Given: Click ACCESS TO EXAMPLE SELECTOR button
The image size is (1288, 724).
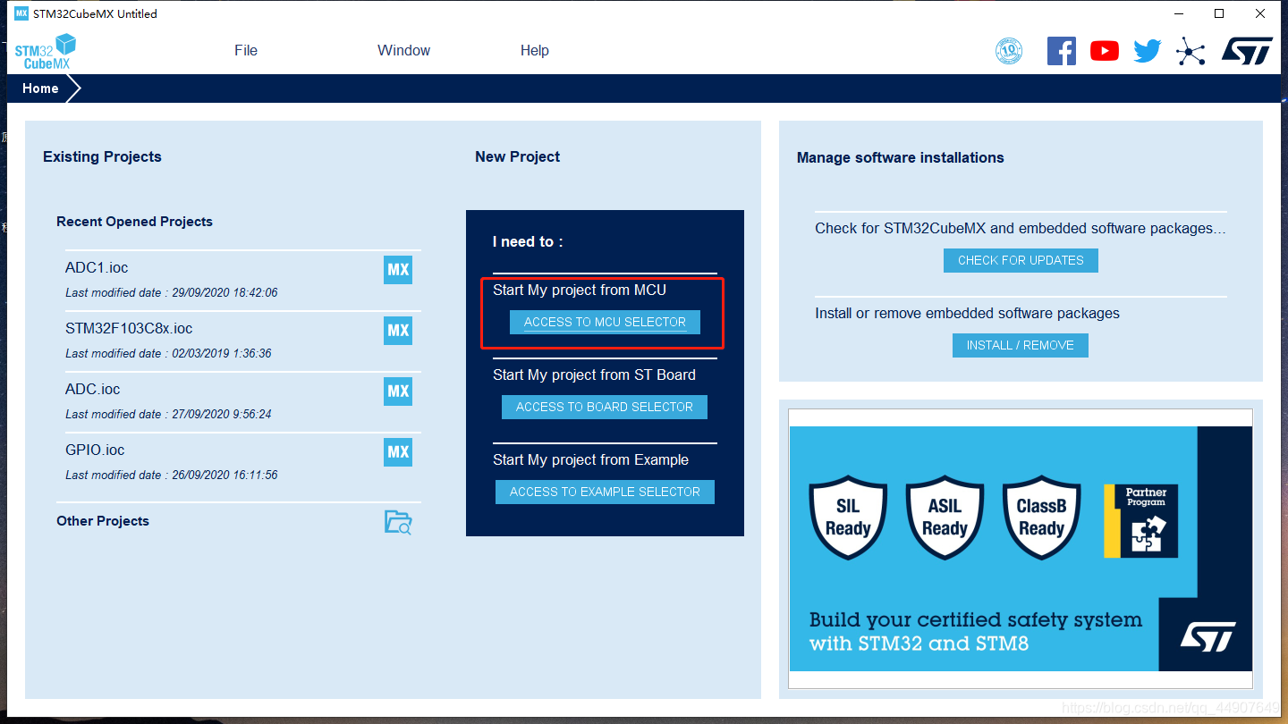Looking at the screenshot, I should 605,492.
